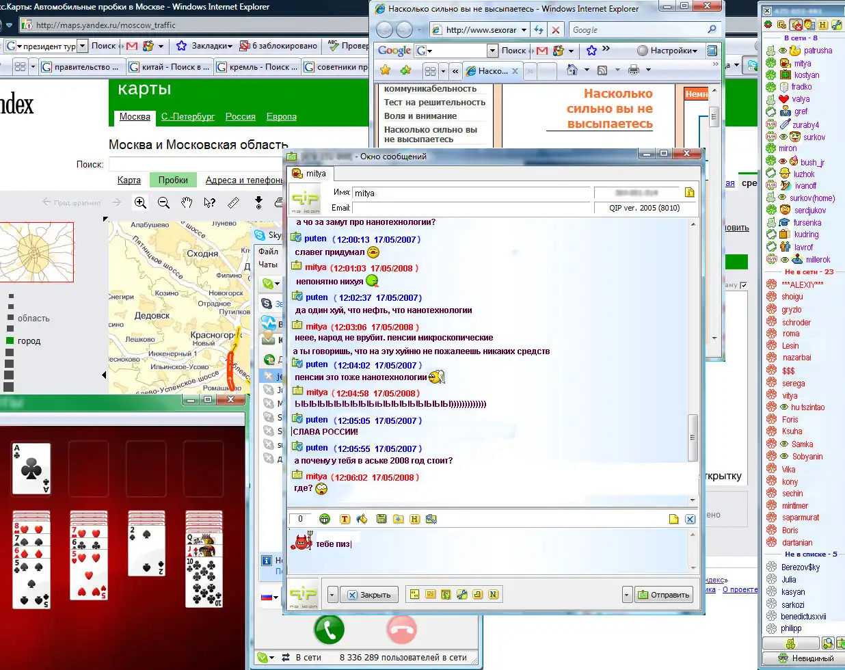The height and width of the screenshot is (670, 845).
Task: Click the user info icon next to mitya's number
Action: [689, 193]
